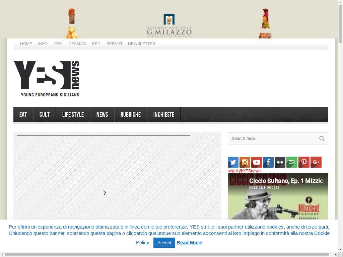Open the Flickr social icon

click(280, 162)
